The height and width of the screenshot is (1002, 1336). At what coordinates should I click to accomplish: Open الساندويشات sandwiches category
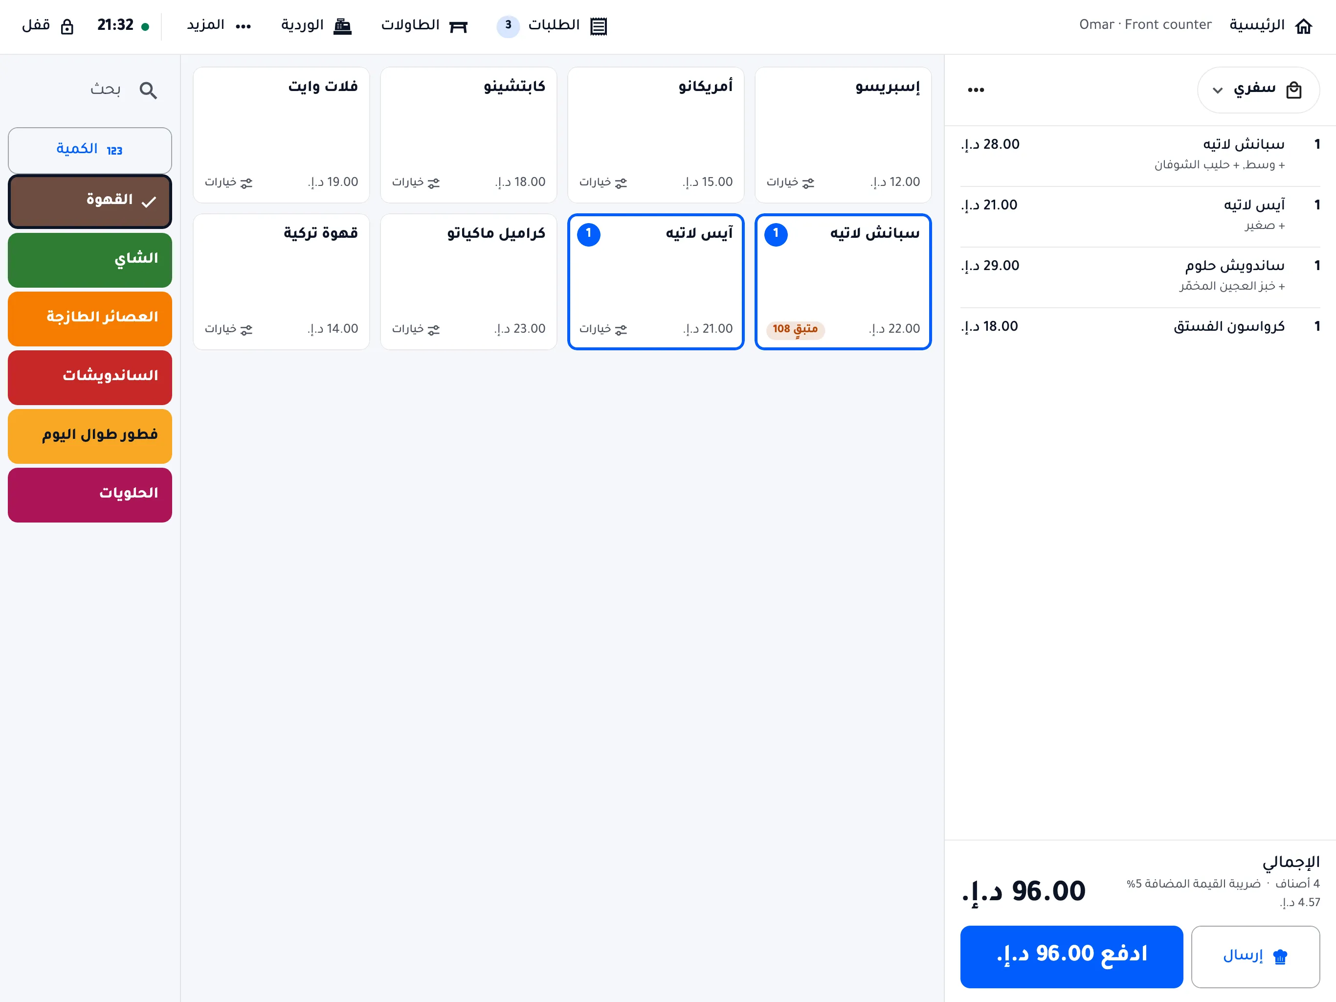[90, 377]
